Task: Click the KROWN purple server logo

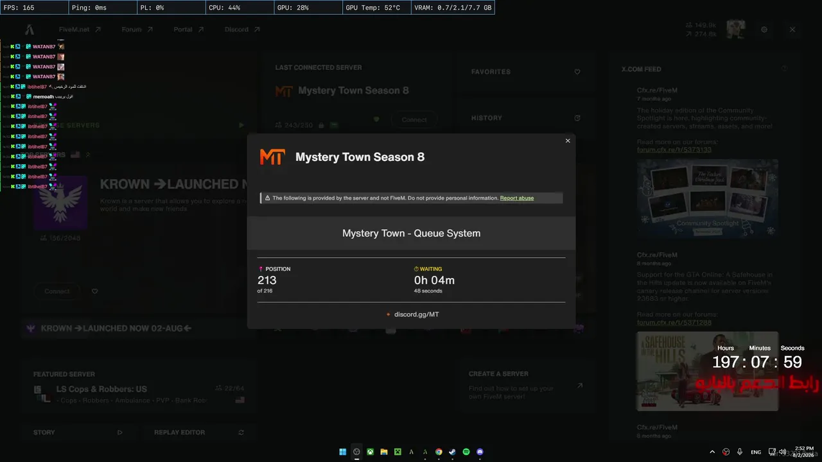Action: click(60, 203)
